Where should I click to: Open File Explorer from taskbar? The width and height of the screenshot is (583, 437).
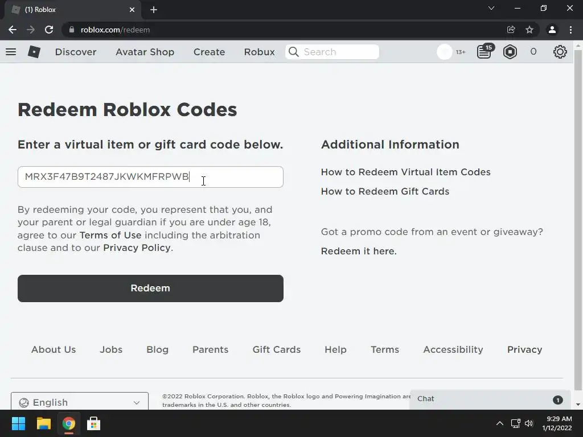click(x=43, y=423)
